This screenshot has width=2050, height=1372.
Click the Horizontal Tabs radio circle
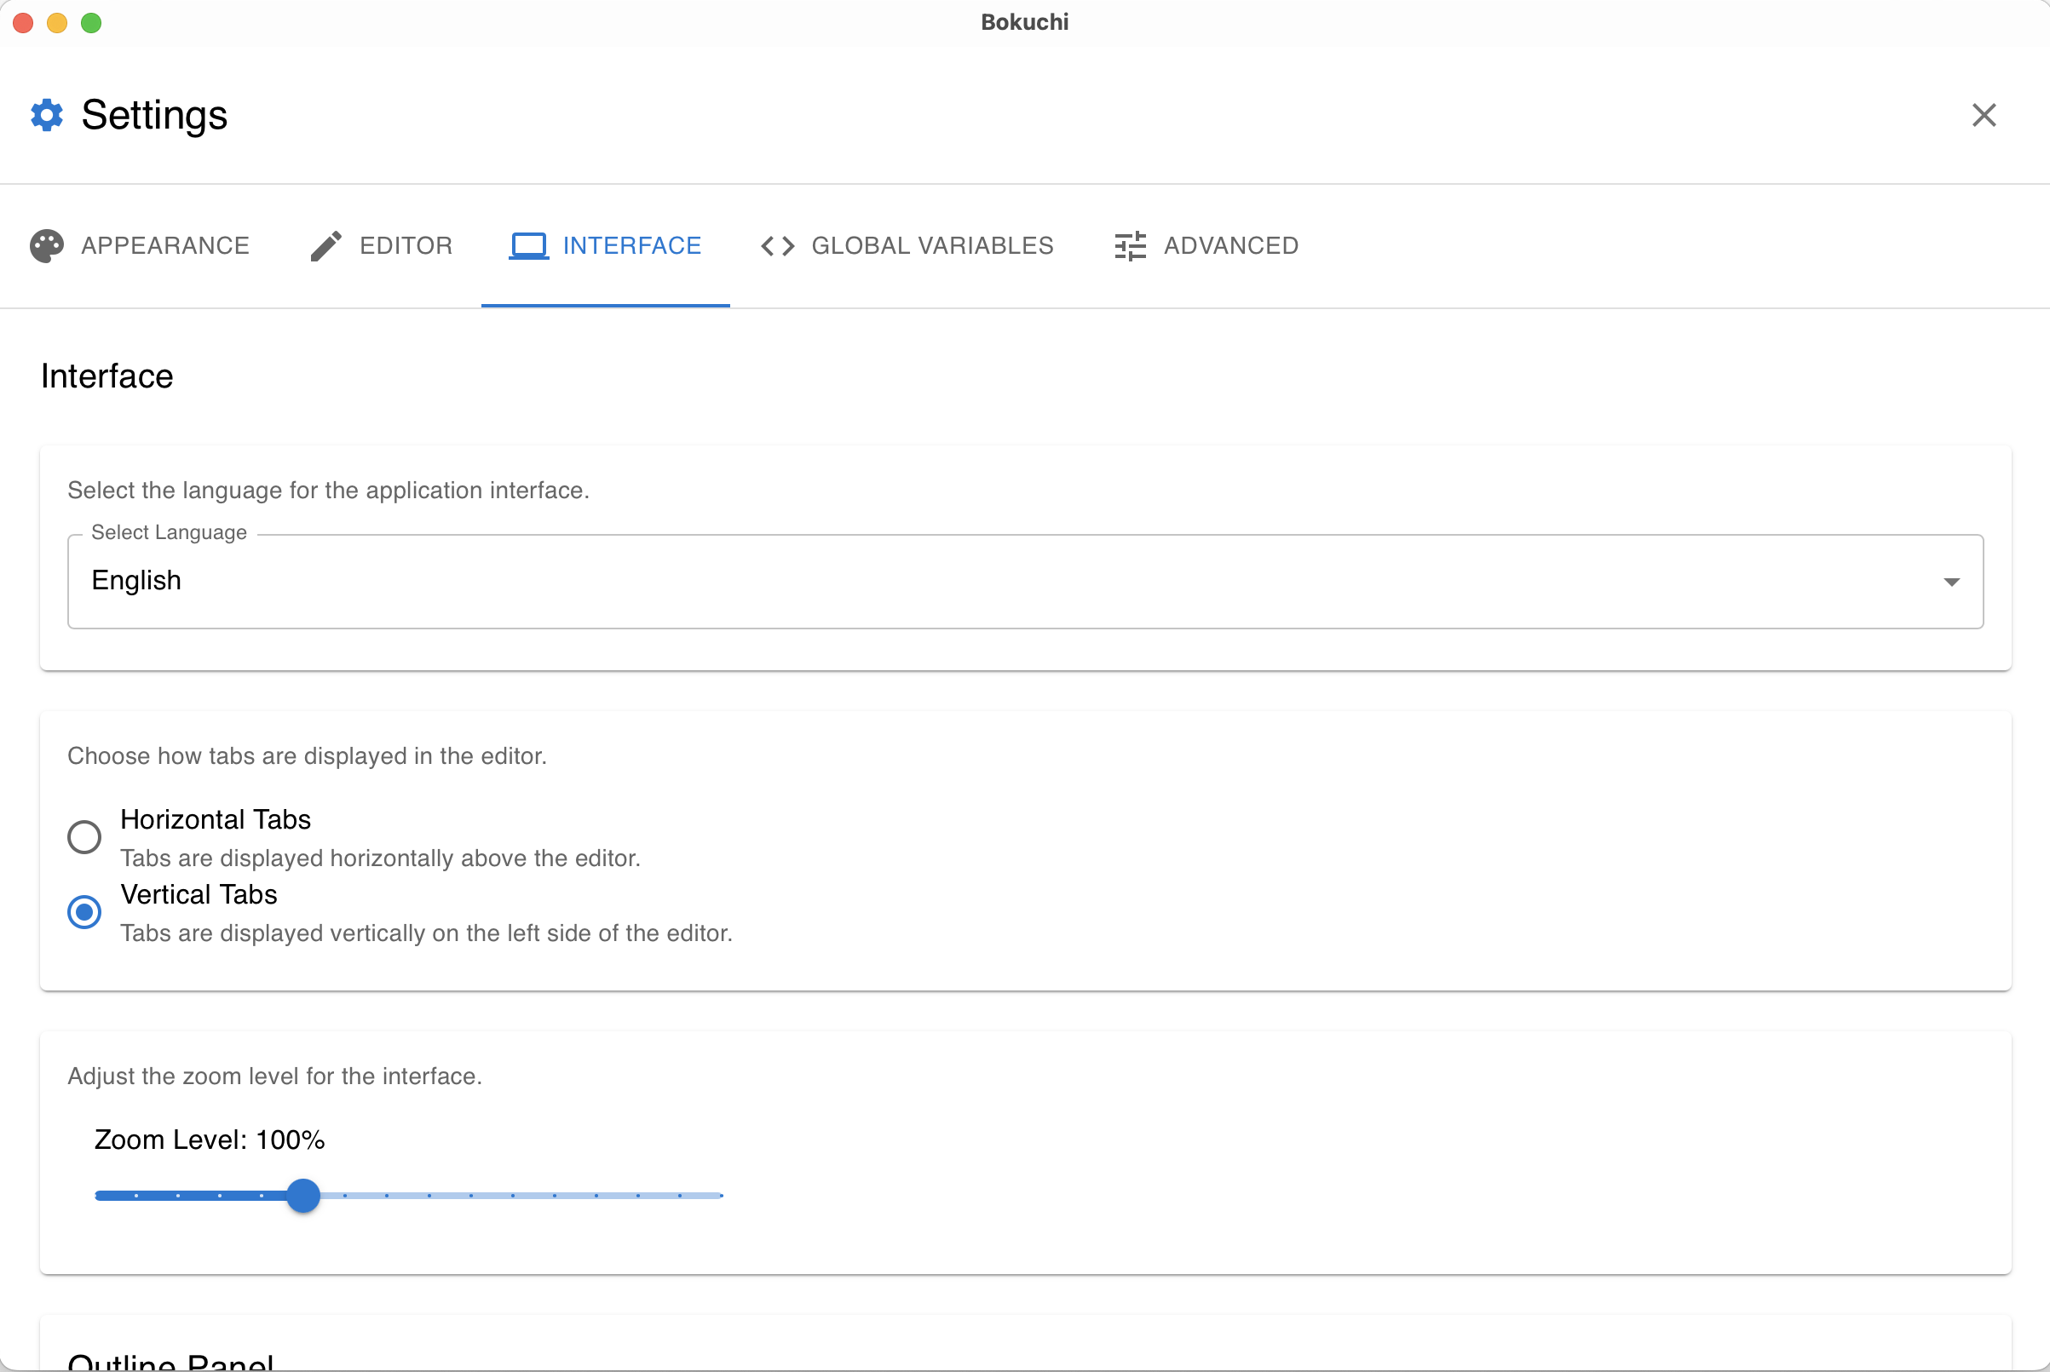pyautogui.click(x=85, y=836)
